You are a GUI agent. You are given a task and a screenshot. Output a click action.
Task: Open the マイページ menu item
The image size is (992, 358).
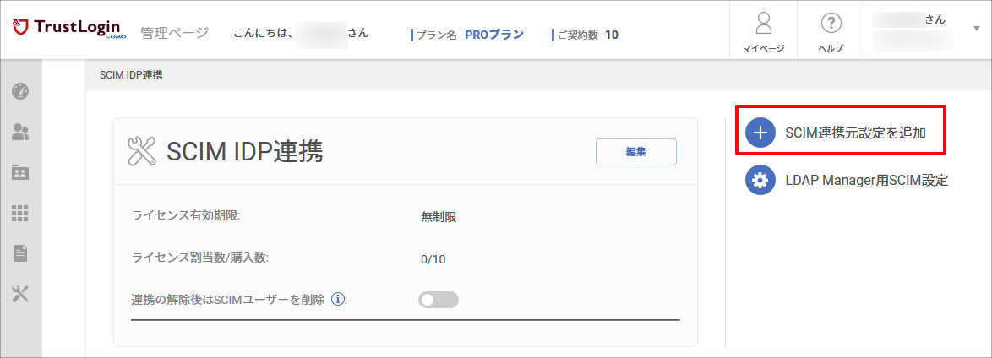764,30
